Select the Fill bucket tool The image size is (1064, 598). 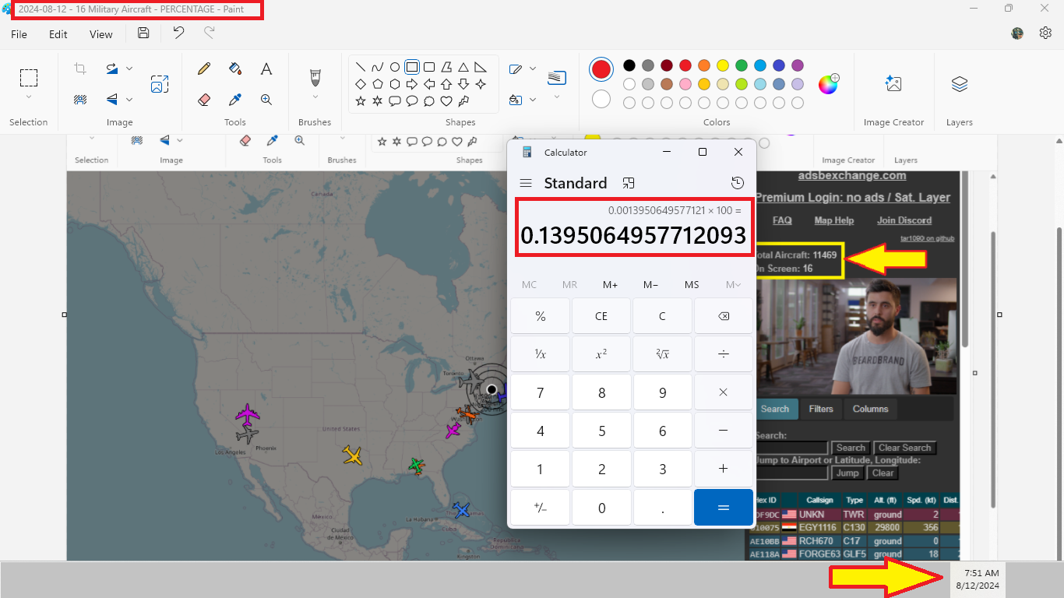(235, 69)
